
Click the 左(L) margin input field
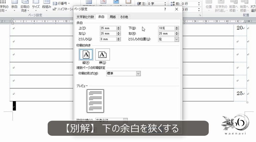[108, 34]
